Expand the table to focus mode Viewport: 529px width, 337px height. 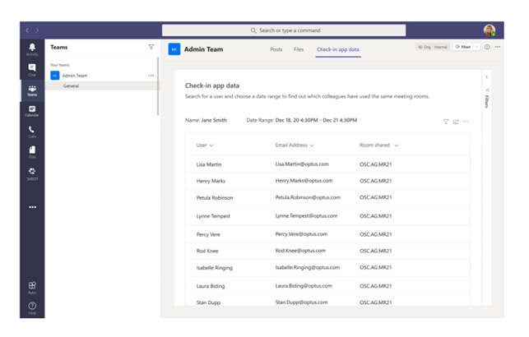(456, 122)
